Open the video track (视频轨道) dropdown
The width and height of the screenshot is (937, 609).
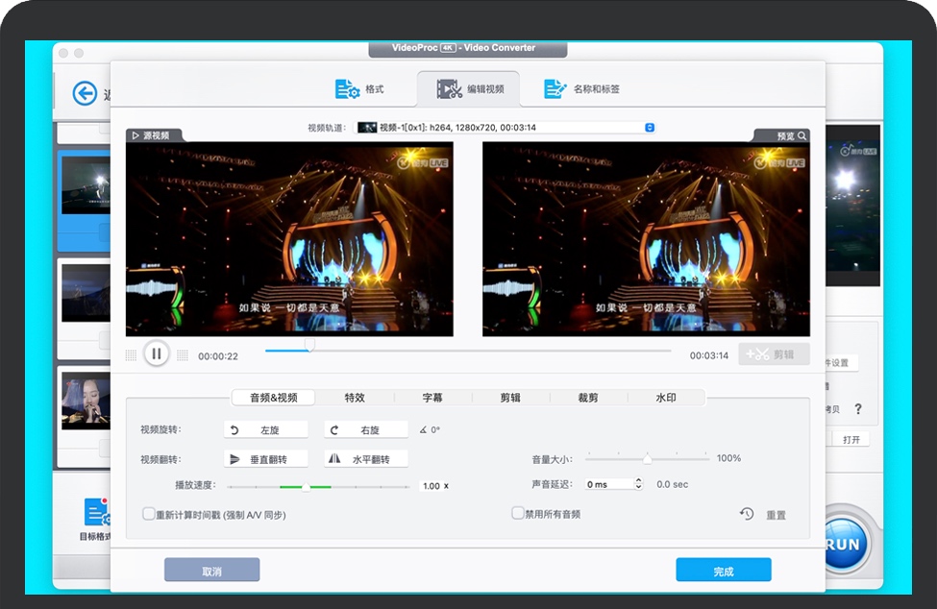[x=650, y=127]
